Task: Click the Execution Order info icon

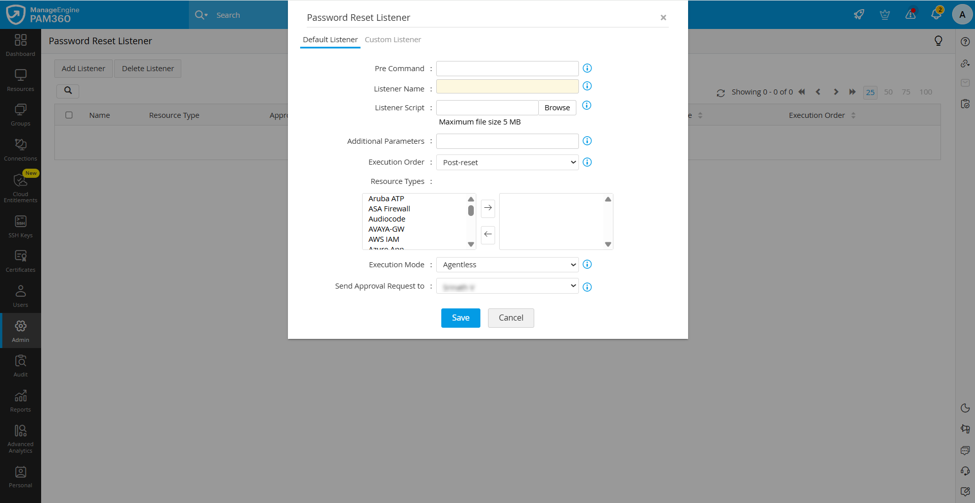Action: click(x=587, y=162)
